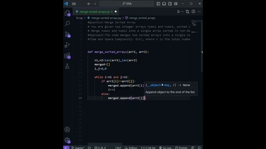Open the Search view in activity bar
The image size is (266, 149).
pos(67,23)
